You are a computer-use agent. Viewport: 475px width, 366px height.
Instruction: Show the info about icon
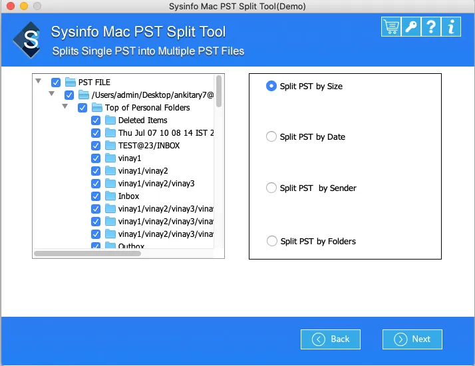point(451,27)
